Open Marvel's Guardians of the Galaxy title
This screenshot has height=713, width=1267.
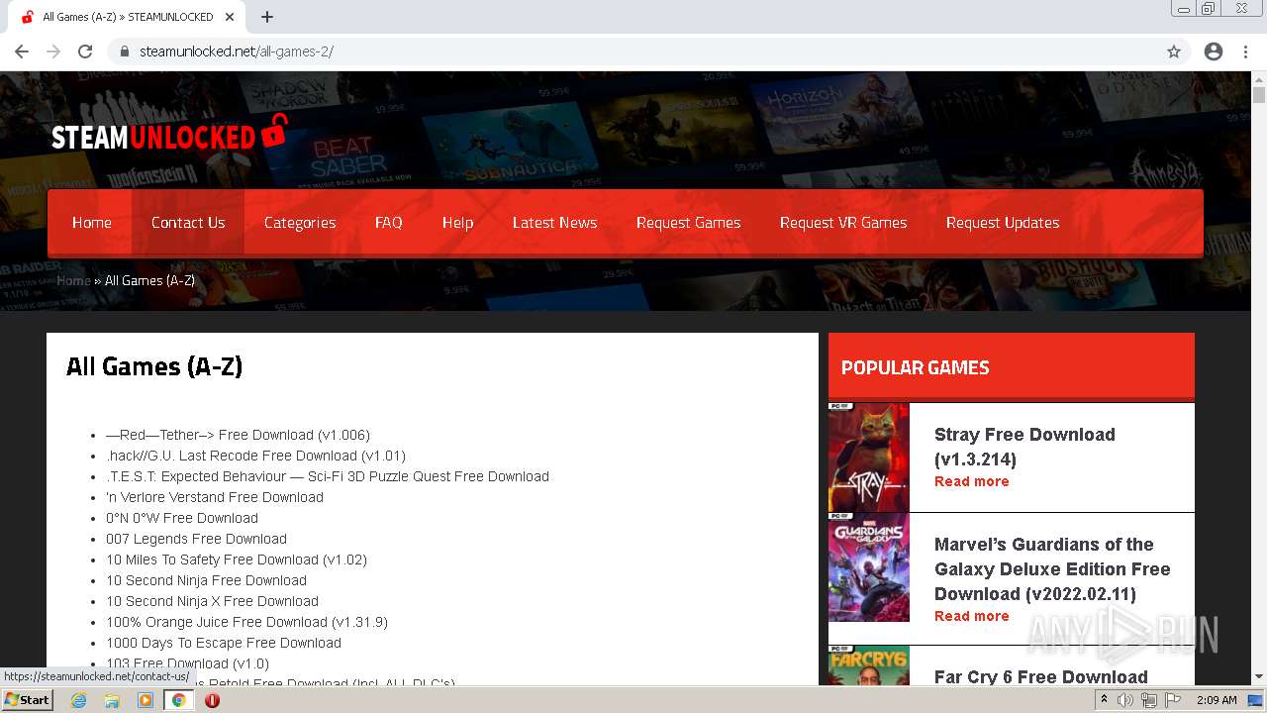(x=1052, y=568)
